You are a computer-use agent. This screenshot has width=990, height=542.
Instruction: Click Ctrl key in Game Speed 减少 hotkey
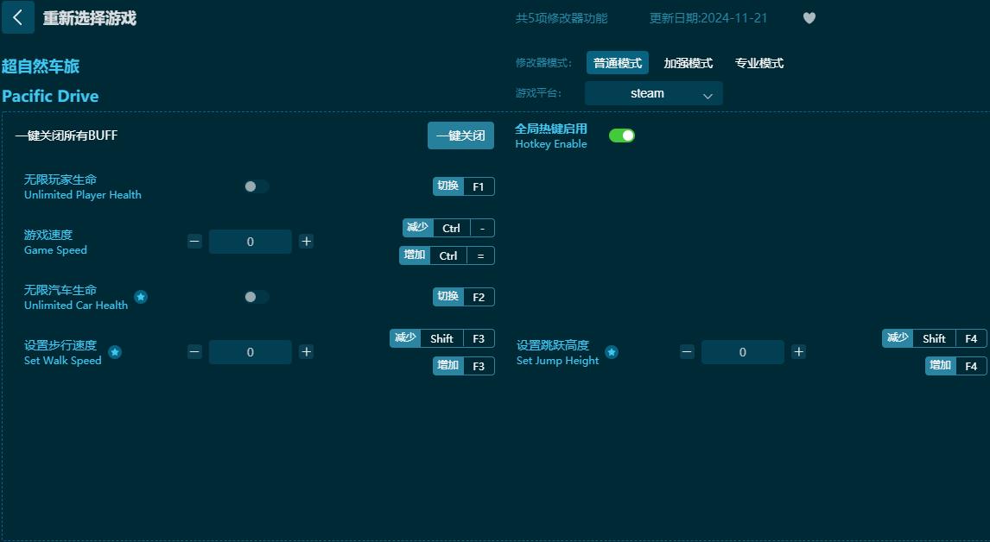tap(452, 229)
